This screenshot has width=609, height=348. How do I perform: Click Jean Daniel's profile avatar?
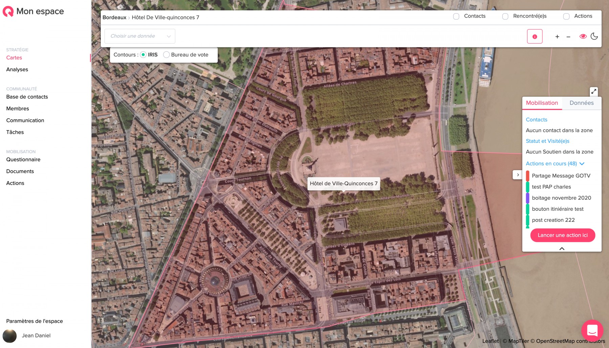[9, 336]
